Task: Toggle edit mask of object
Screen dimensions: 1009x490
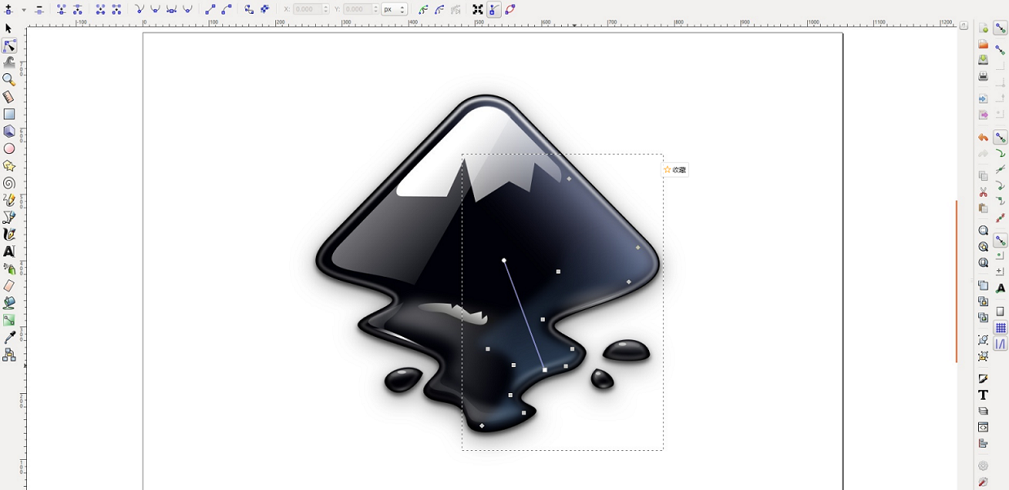Action: click(440, 10)
